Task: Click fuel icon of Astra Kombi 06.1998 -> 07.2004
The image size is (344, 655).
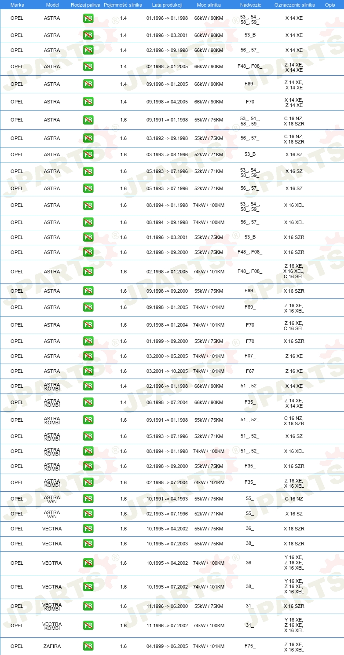Action: point(88,402)
